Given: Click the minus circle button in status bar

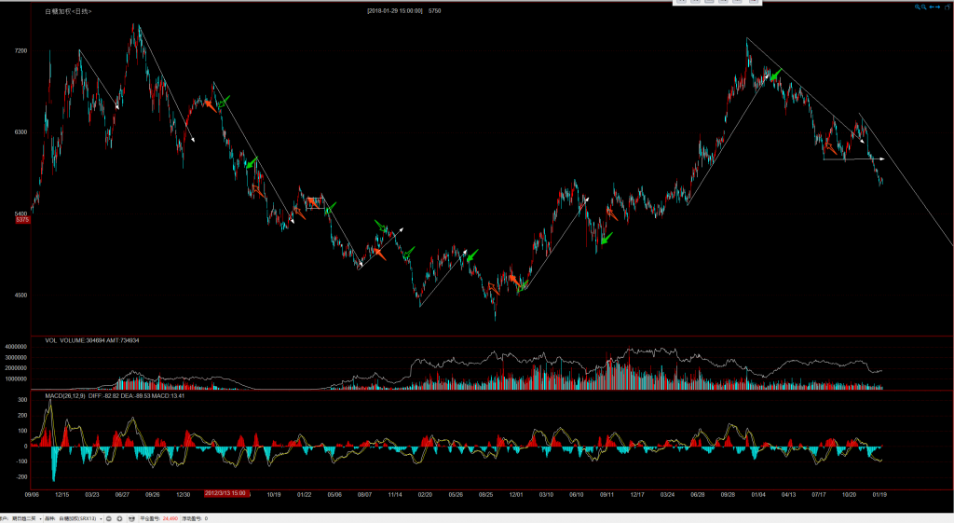Looking at the screenshot, I should [107, 517].
